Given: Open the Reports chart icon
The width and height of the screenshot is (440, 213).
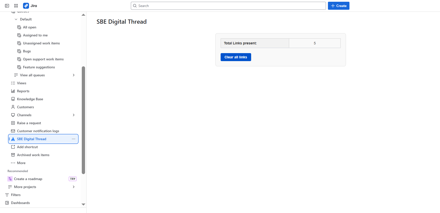Looking at the screenshot, I should click(x=13, y=91).
